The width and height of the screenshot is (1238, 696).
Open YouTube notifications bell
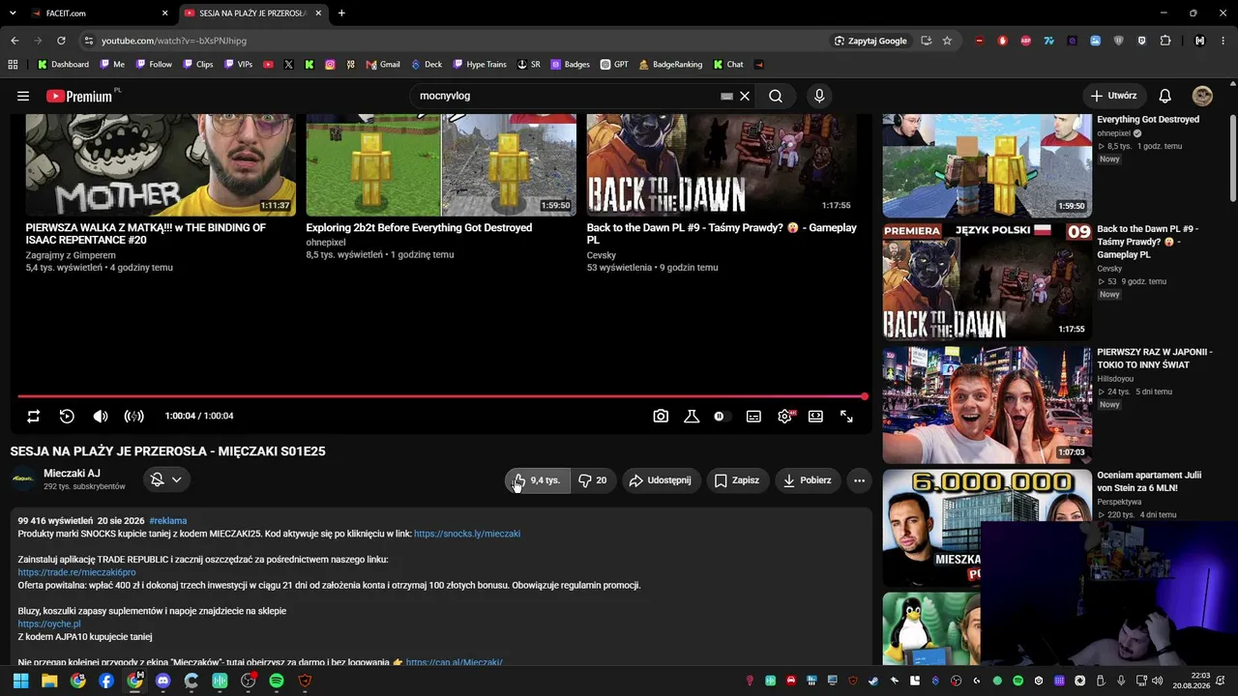point(1165,96)
